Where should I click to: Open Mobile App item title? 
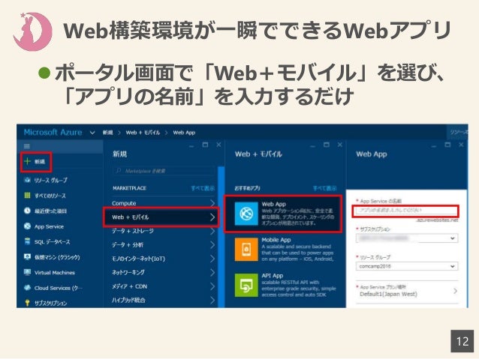(x=276, y=240)
